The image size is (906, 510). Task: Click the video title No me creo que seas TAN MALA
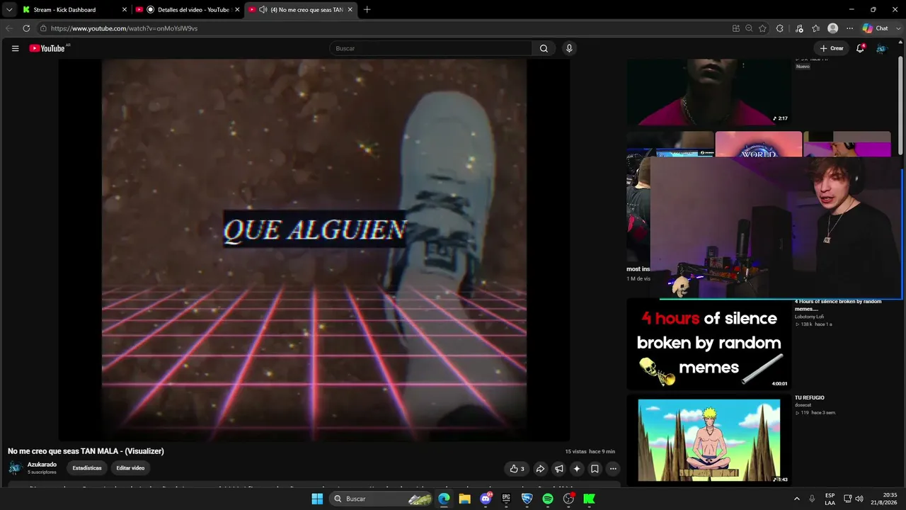point(86,451)
